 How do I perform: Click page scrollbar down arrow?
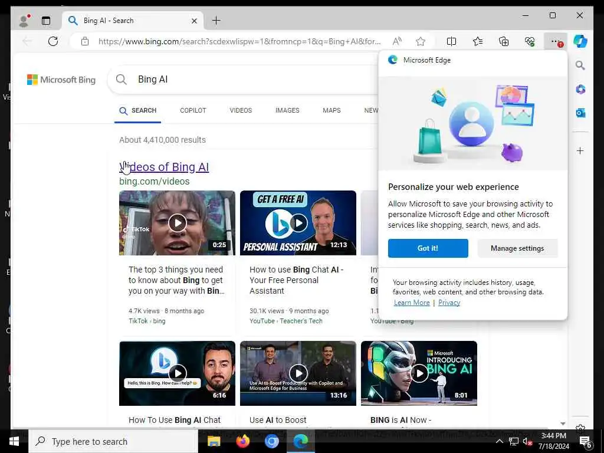(563, 424)
